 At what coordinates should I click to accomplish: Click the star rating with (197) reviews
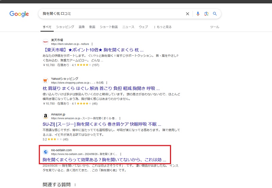tap(86, 65)
